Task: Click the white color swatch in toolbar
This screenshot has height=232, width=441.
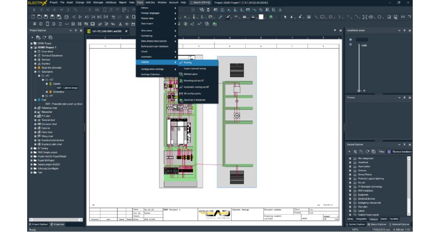Action: pyautogui.click(x=261, y=17)
